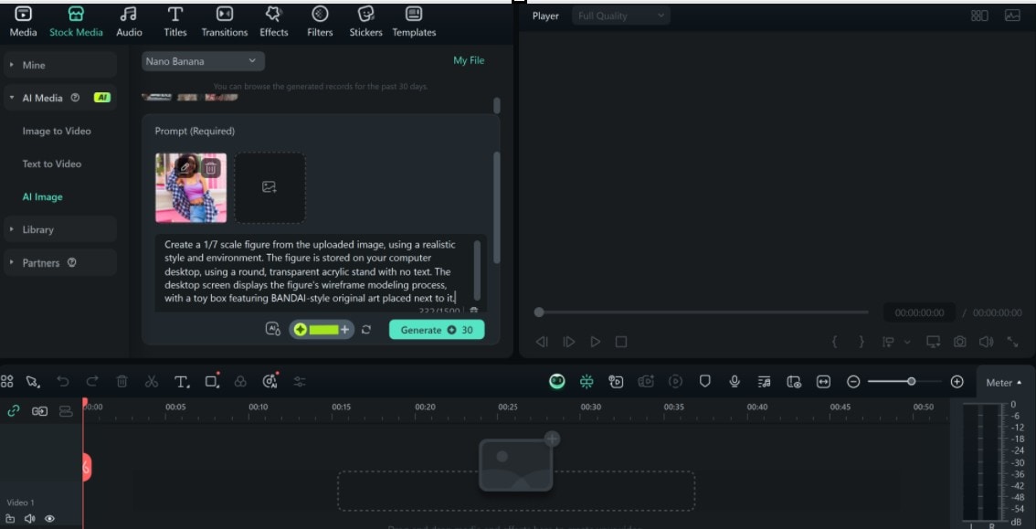Image resolution: width=1036 pixels, height=529 pixels.
Task: Delete the selected clip with the trash icon
Action: coord(122,381)
